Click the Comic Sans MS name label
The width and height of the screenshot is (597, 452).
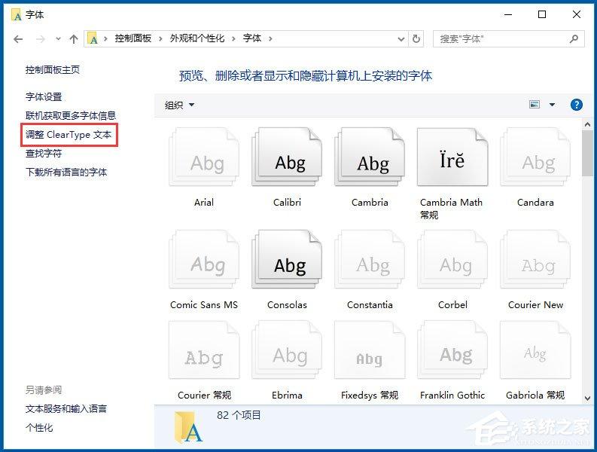(204, 305)
